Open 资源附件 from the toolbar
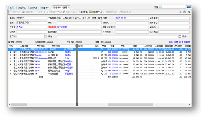Viewport: 201px width, 117px height. pos(96,12)
